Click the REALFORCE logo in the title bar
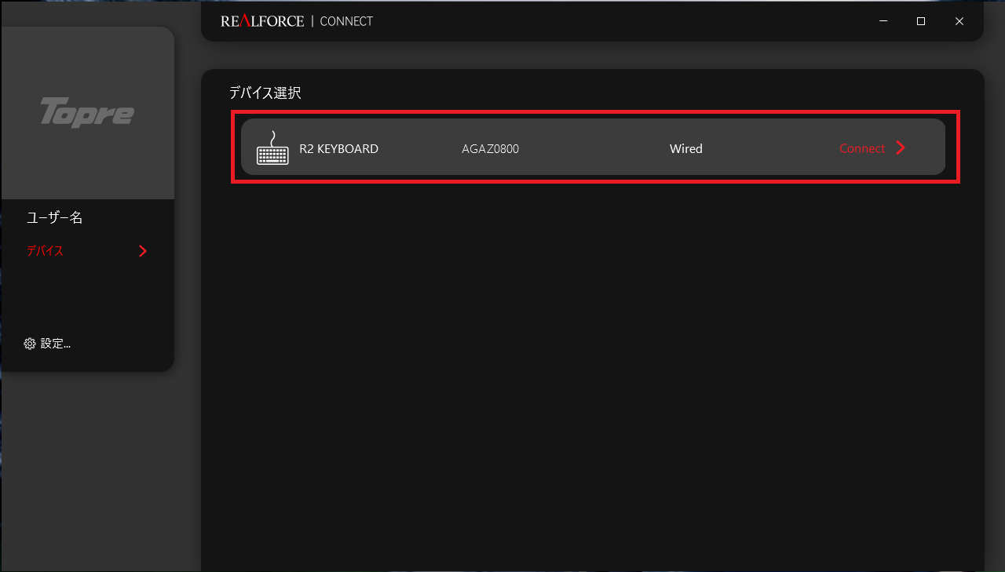The width and height of the screenshot is (1005, 572). pos(262,21)
